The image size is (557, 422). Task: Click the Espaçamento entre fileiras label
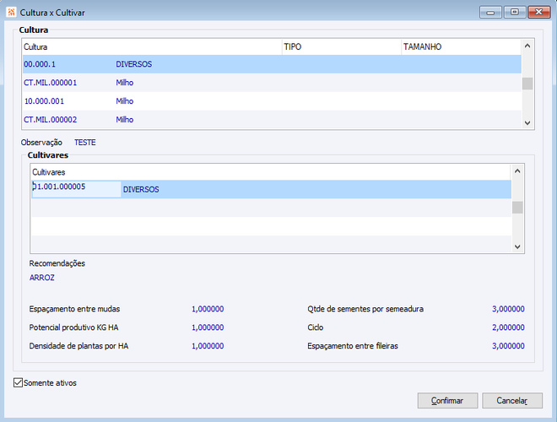353,346
